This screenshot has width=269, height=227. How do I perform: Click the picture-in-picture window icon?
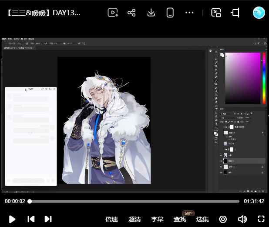216,13
